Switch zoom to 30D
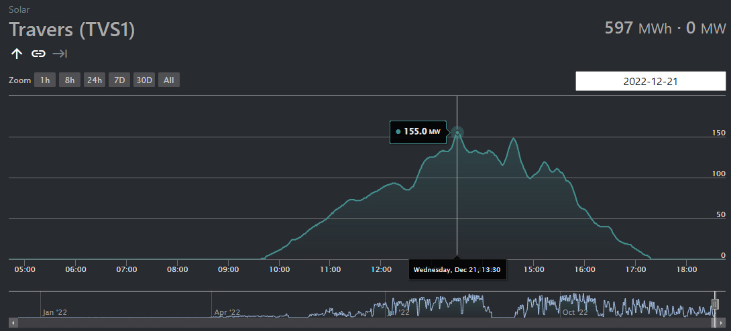 point(144,80)
